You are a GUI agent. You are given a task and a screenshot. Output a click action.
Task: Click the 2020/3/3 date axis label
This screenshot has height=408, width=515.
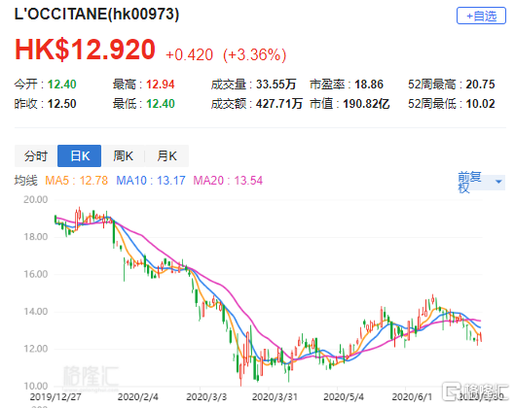[x=206, y=397]
